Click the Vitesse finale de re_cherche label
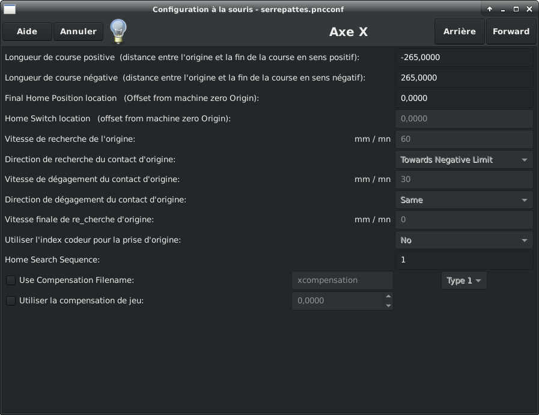The width and height of the screenshot is (539, 415). pos(79,220)
